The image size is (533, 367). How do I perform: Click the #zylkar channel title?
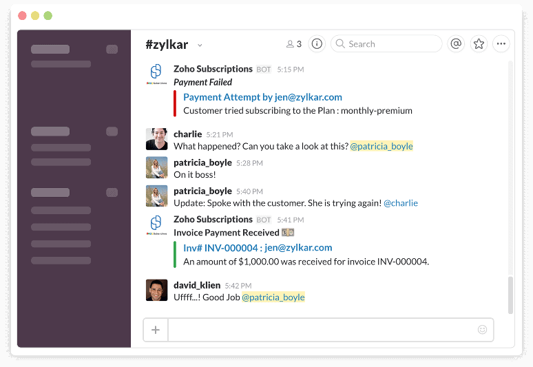point(167,45)
